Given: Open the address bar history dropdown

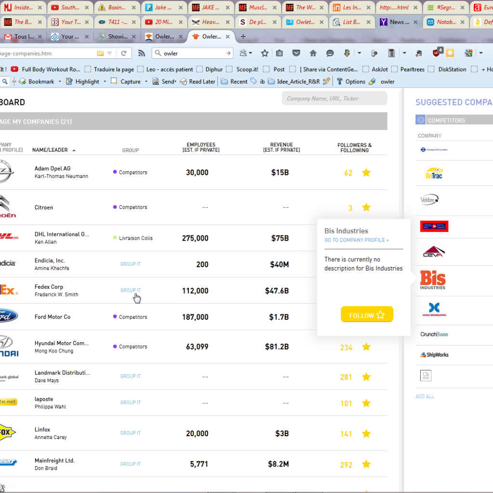Looking at the screenshot, I should click(109, 53).
